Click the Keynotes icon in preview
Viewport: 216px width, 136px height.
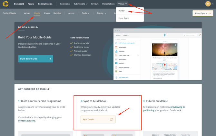click(x=116, y=51)
